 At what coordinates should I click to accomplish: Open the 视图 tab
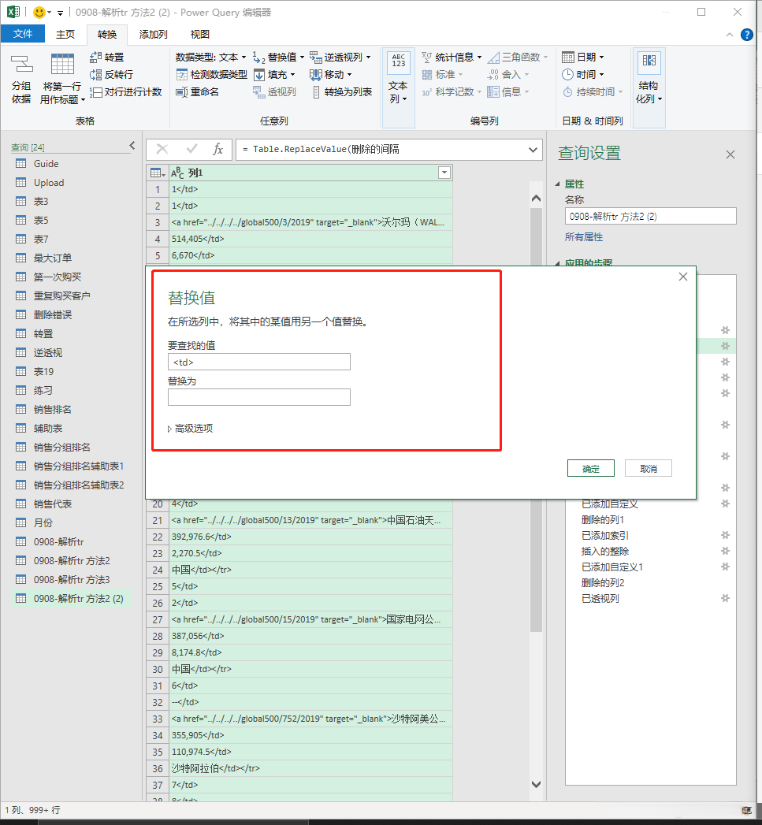coord(200,34)
